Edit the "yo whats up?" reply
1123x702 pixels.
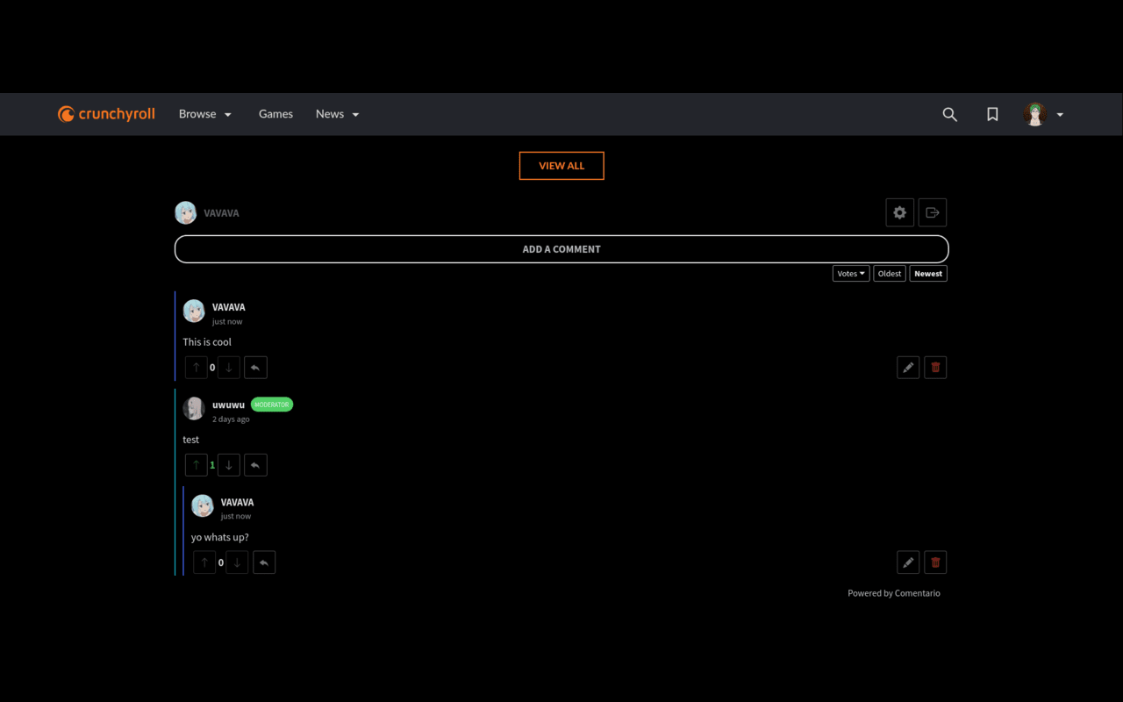(908, 562)
